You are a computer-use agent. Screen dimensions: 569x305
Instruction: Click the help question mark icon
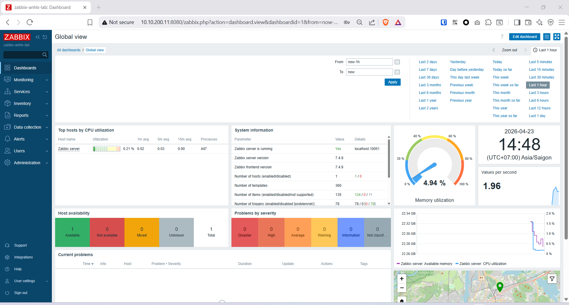(502, 37)
